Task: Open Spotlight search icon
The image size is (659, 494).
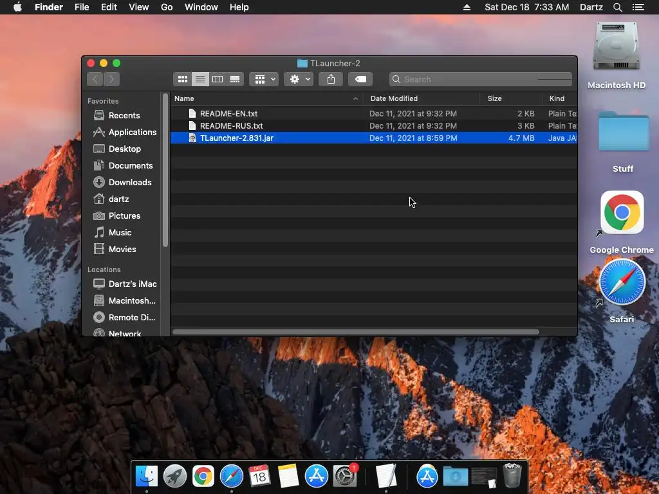Action: [617, 7]
